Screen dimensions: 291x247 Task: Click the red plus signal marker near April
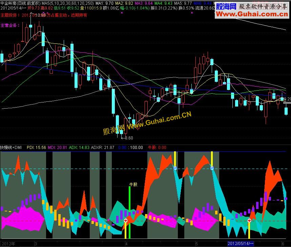pyautogui.click(x=126, y=221)
